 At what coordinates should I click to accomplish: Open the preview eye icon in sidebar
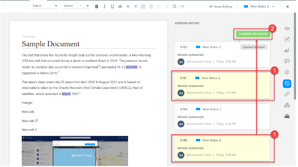pyautogui.click(x=287, y=28)
